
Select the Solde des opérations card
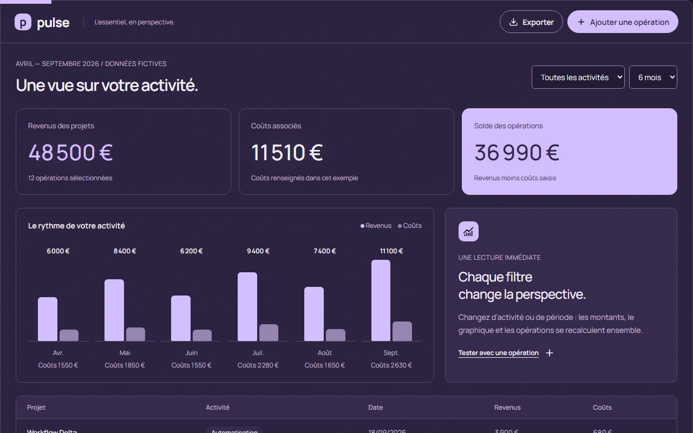[569, 152]
